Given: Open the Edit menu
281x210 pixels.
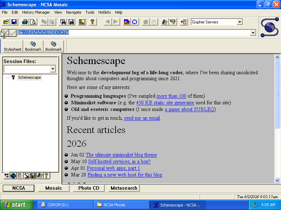Looking at the screenshot, I should tap(15, 12).
